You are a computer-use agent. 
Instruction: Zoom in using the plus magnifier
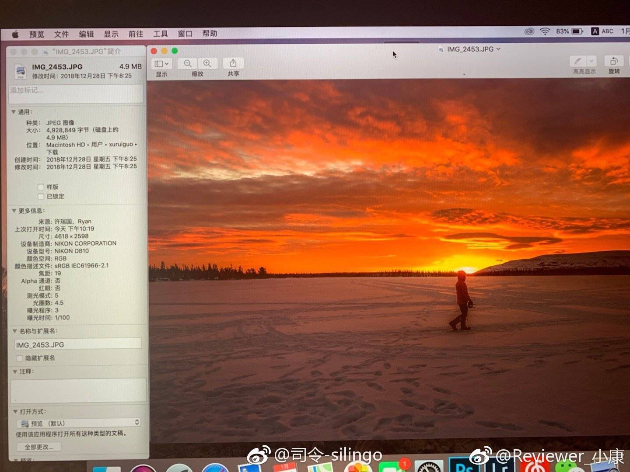point(207,63)
